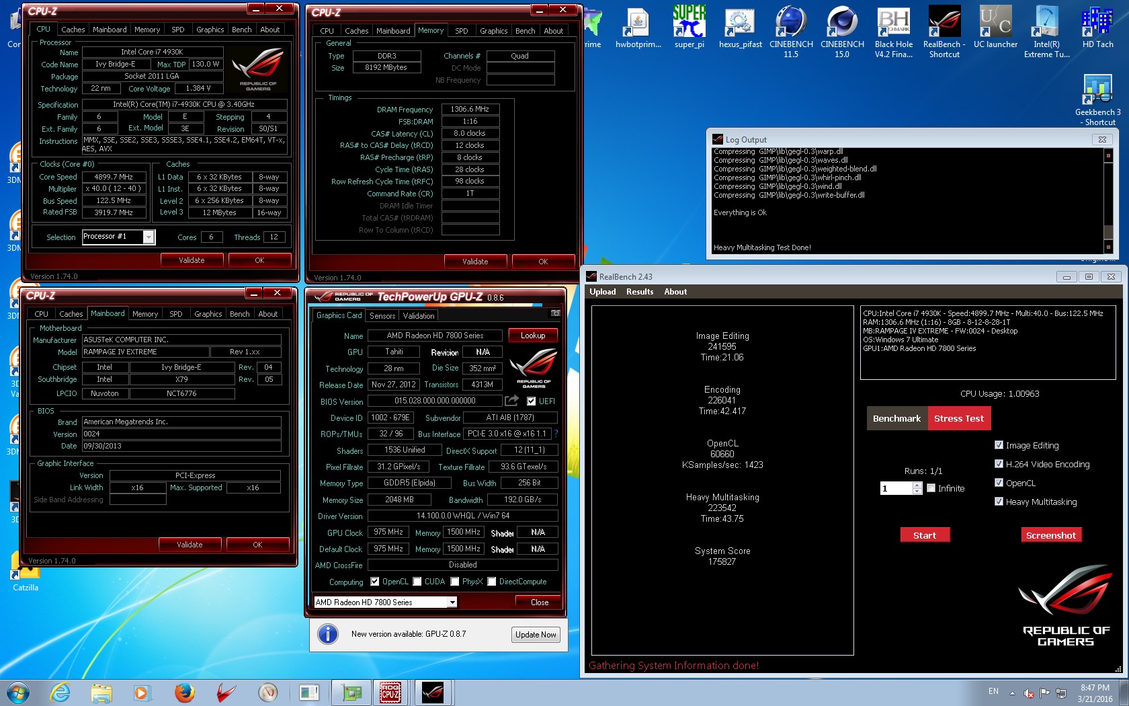Click the blue info icon in update notice
Image resolution: width=1129 pixels, height=706 pixels.
pyautogui.click(x=328, y=634)
